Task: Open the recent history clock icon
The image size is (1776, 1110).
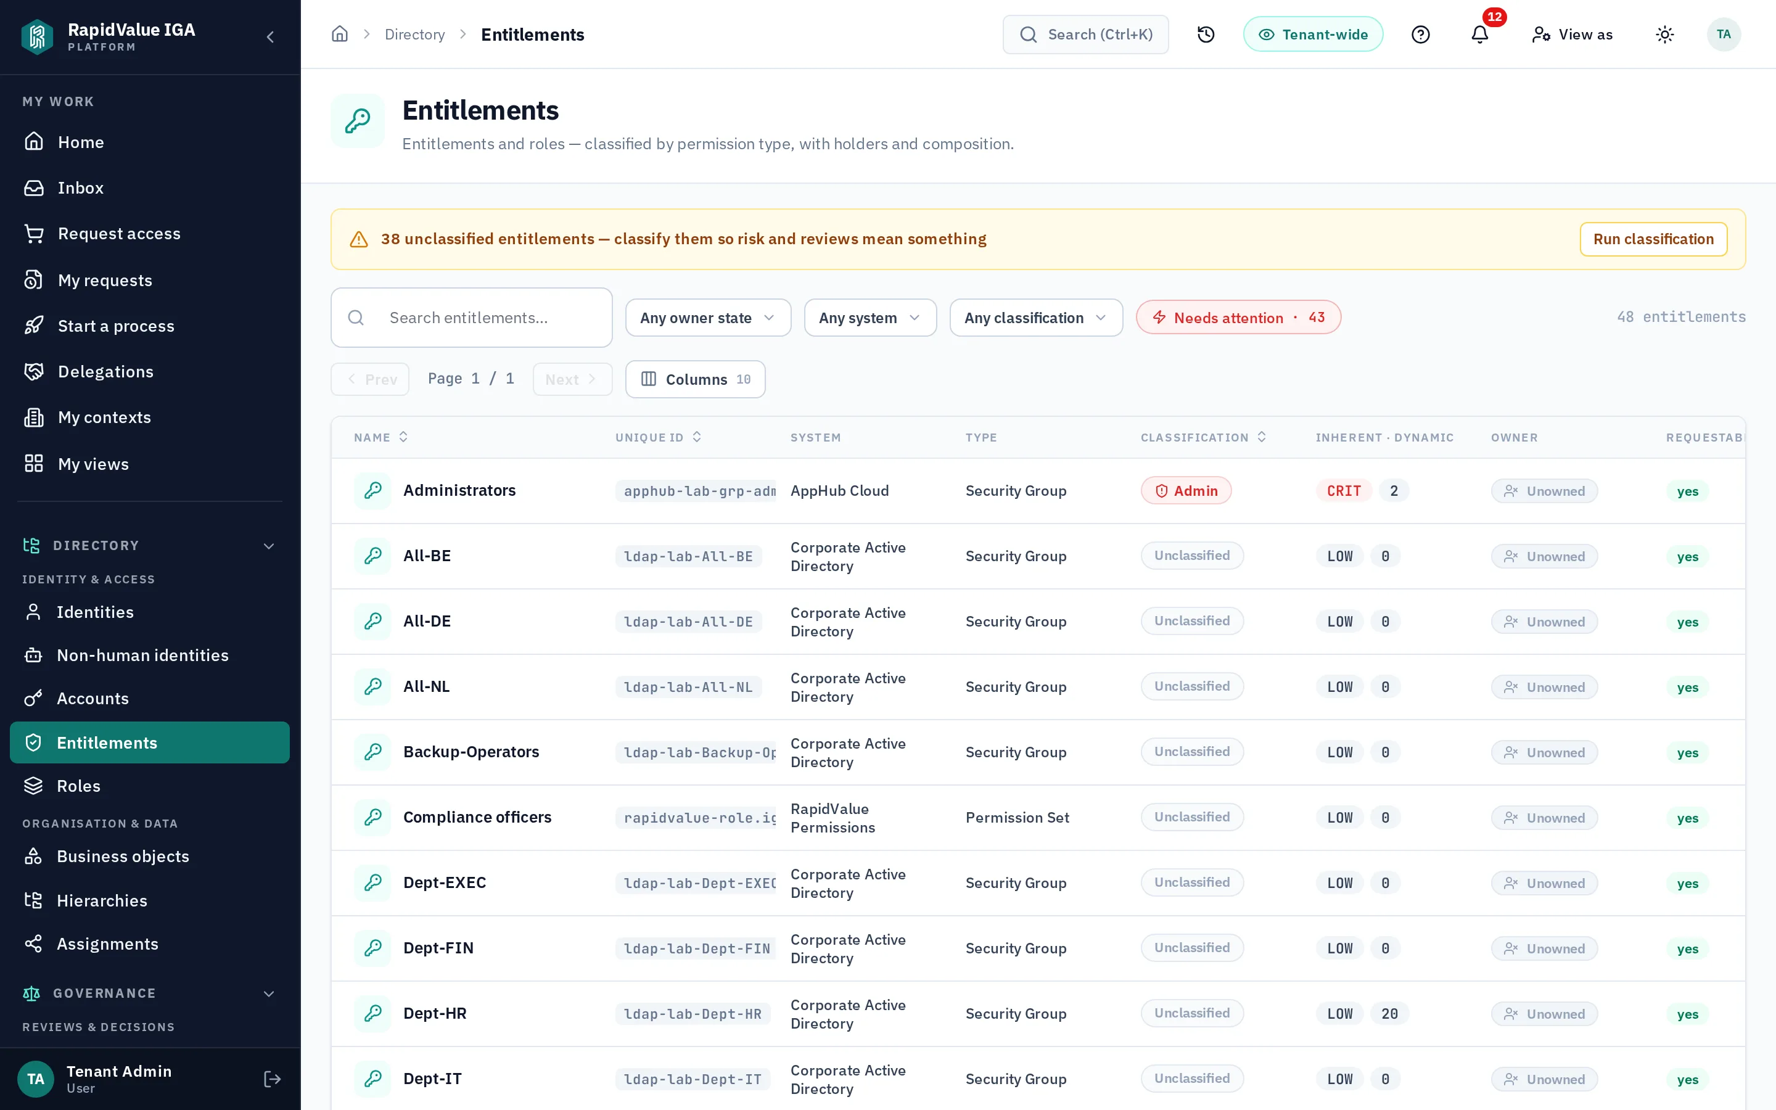Action: tap(1206, 35)
